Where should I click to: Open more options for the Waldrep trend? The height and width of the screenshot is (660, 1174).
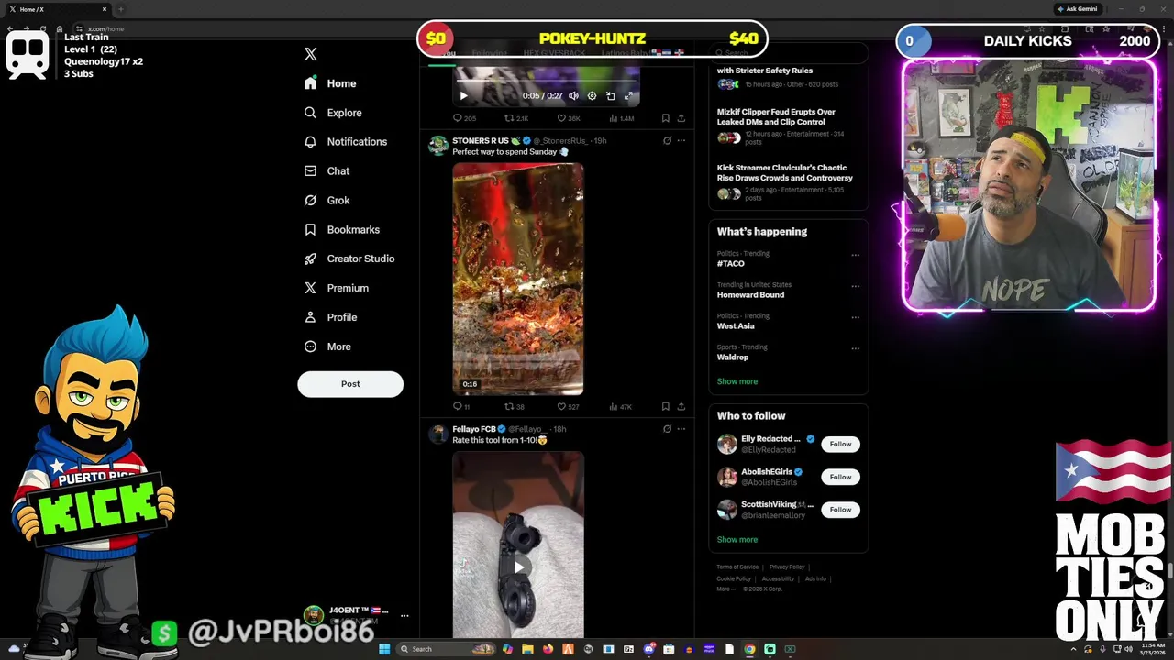(855, 348)
